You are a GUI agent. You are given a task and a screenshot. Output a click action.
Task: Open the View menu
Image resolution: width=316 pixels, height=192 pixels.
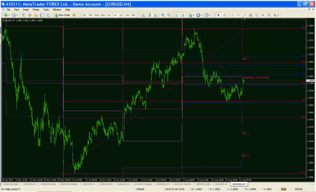pyautogui.click(x=17, y=10)
